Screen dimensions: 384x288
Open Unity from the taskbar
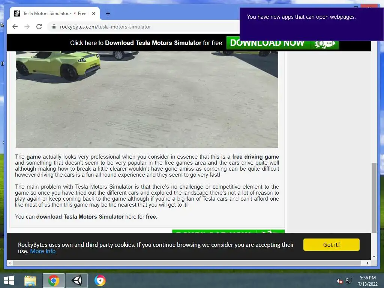pos(77,280)
